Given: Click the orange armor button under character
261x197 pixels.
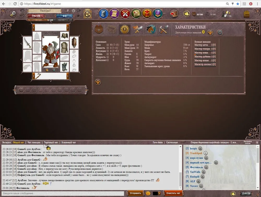Looking at the screenshot, I should tap(47, 70).
